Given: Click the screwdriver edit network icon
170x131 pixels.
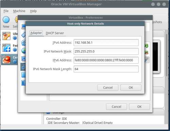Looking at the screenshot, I should 147,59.
